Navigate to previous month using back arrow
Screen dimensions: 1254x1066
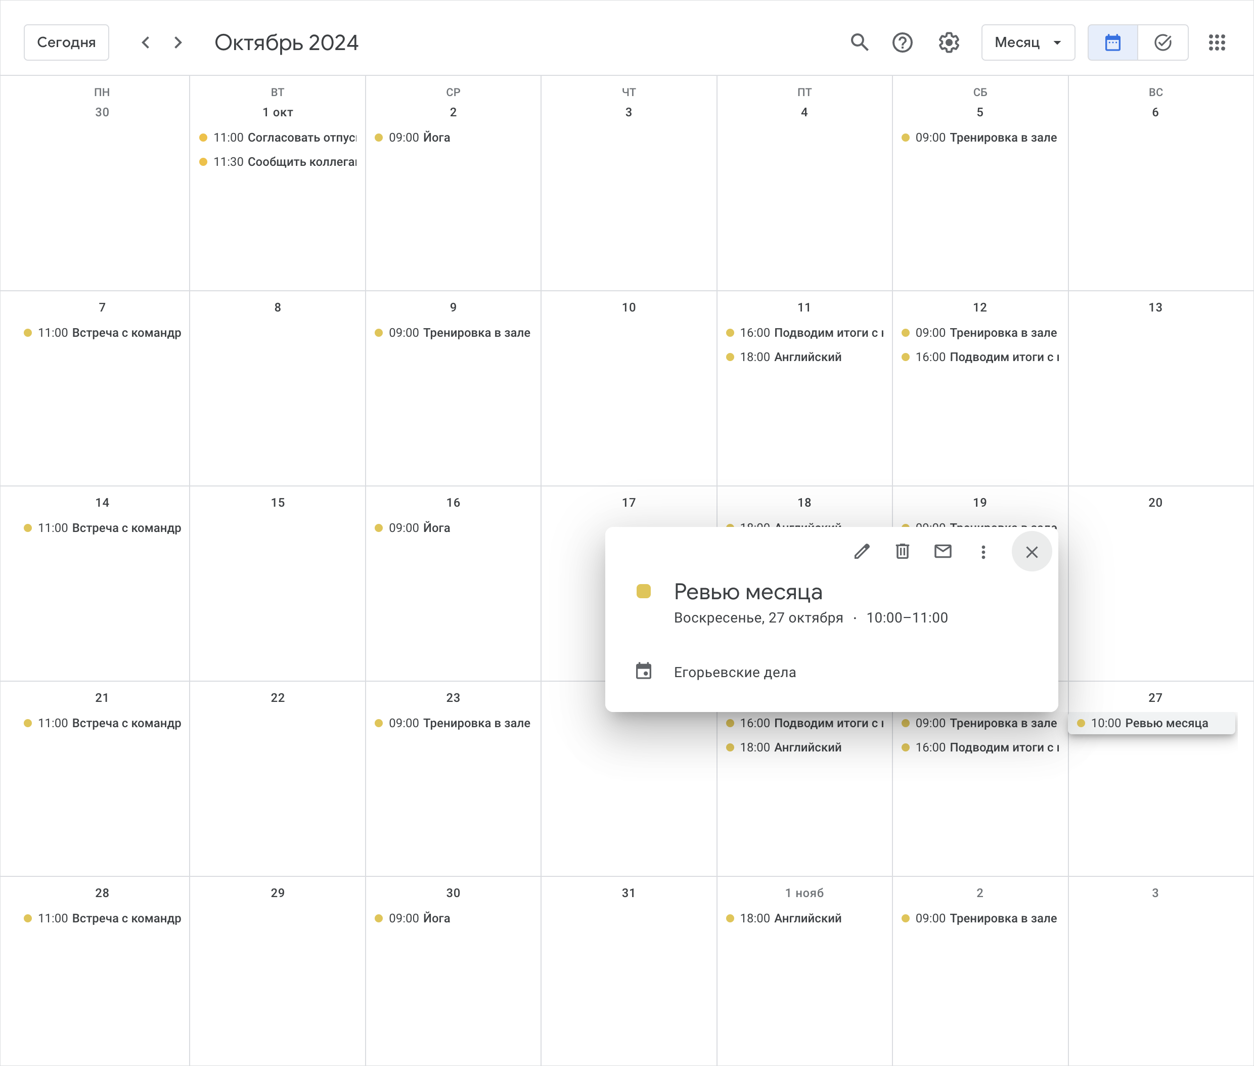pos(145,42)
